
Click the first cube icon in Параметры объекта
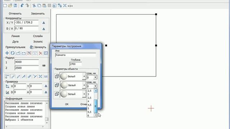tap(57, 76)
